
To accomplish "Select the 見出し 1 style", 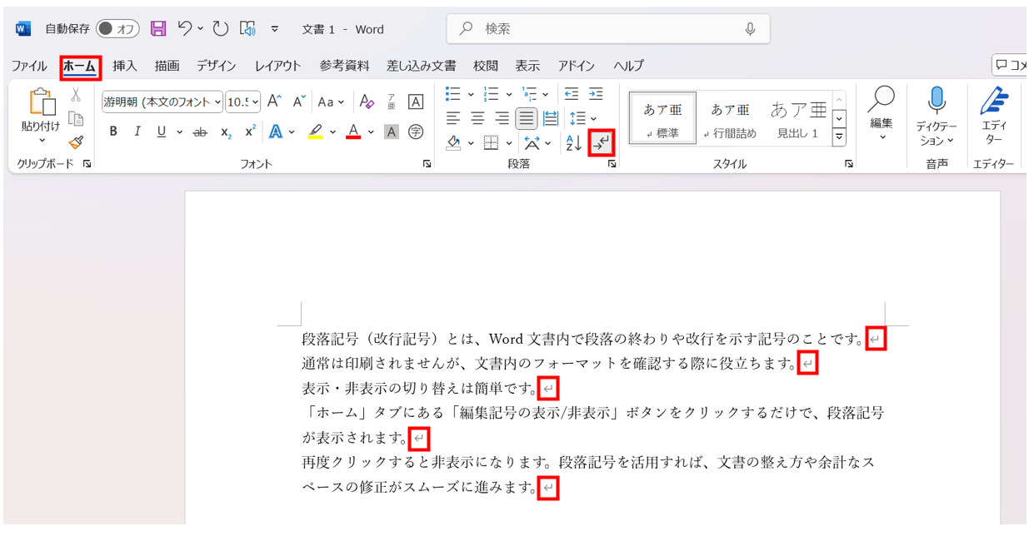I will coord(798,118).
